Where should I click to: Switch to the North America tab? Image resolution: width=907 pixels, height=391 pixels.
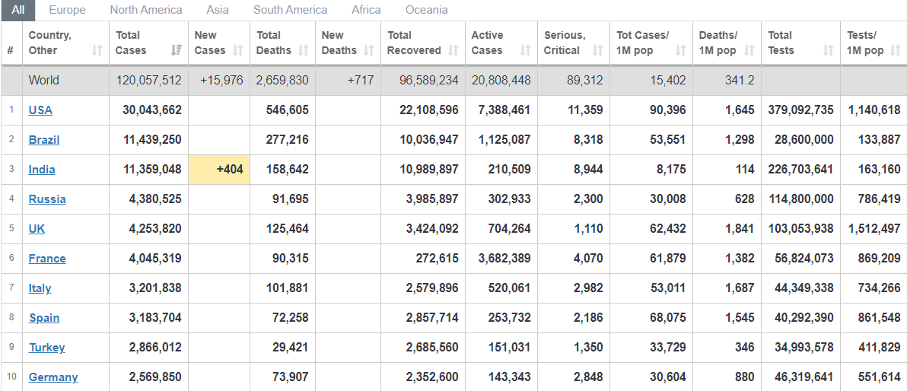146,10
